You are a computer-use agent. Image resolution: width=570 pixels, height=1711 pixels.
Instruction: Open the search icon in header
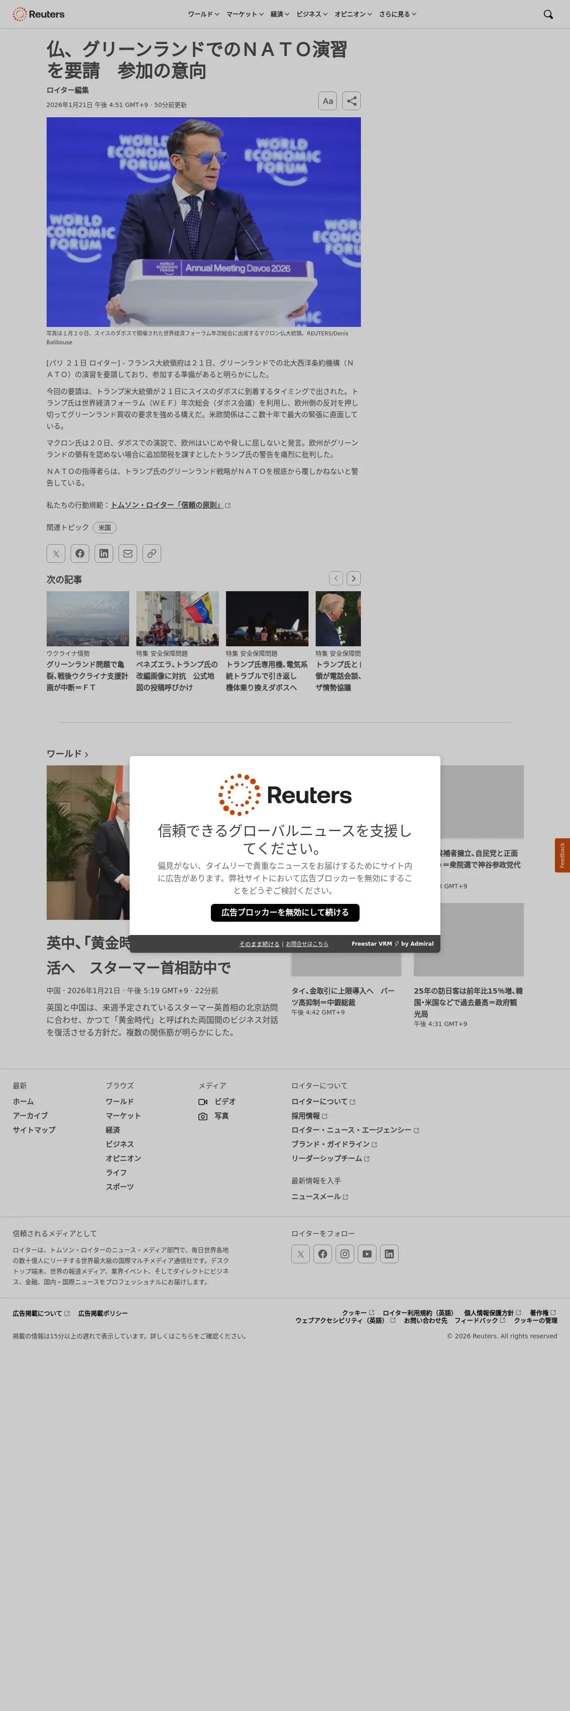[x=548, y=14]
